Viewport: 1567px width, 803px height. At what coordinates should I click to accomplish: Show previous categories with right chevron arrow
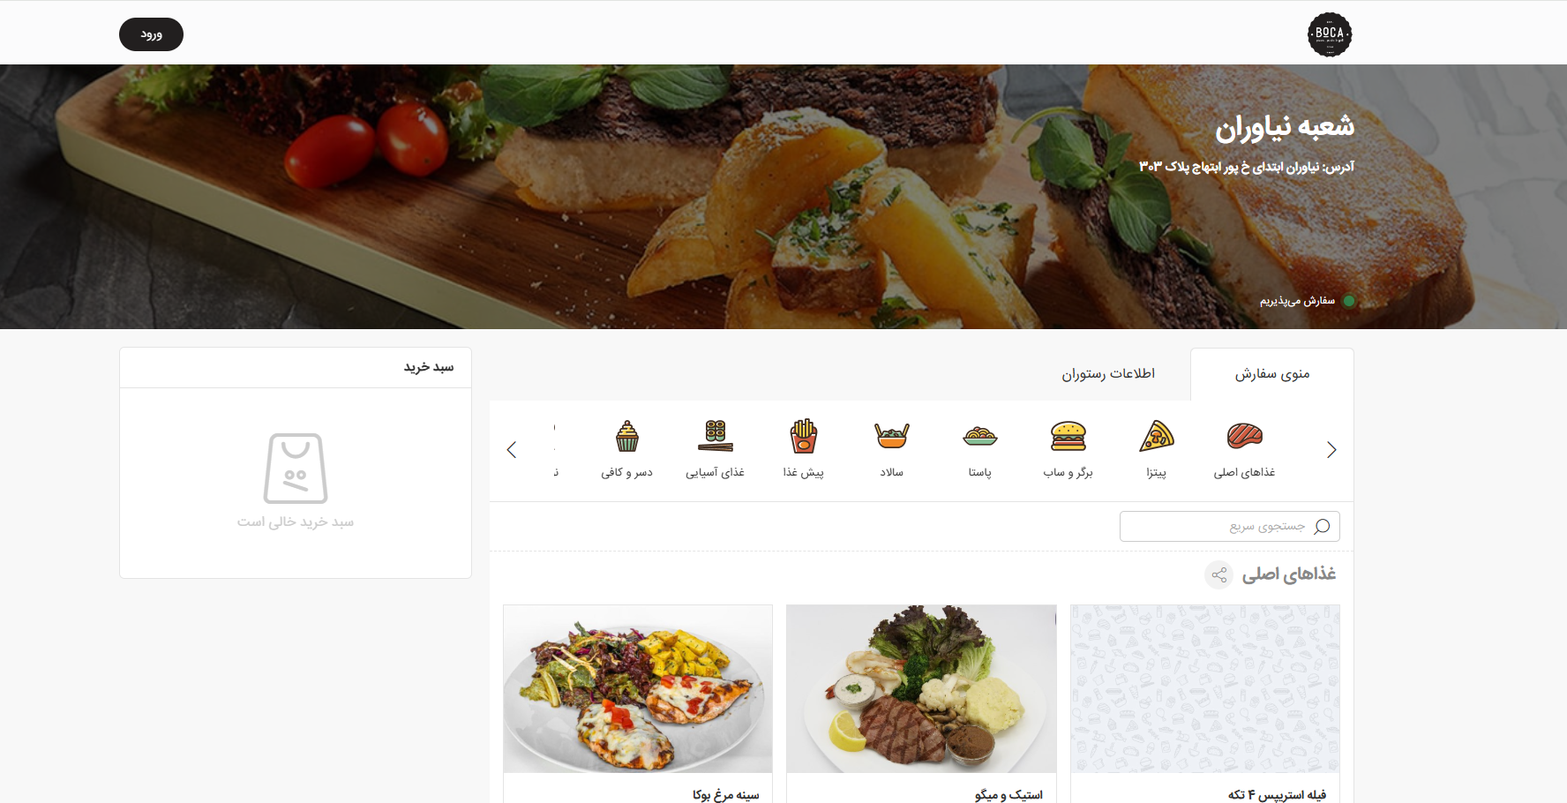coord(1331,450)
